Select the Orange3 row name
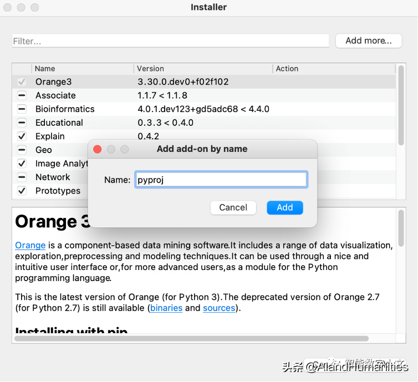The height and width of the screenshot is (382, 418). tap(53, 82)
